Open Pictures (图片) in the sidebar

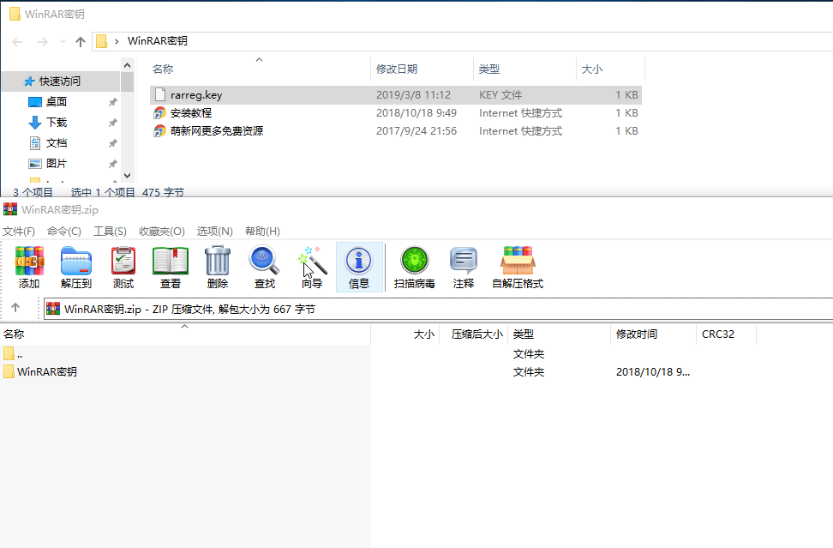(x=57, y=164)
